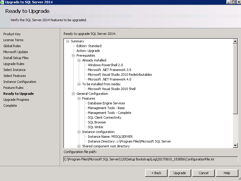Select the Upgrade Rules step
Viewport: 241px width, 181px height.
pyautogui.click(x=14, y=64)
